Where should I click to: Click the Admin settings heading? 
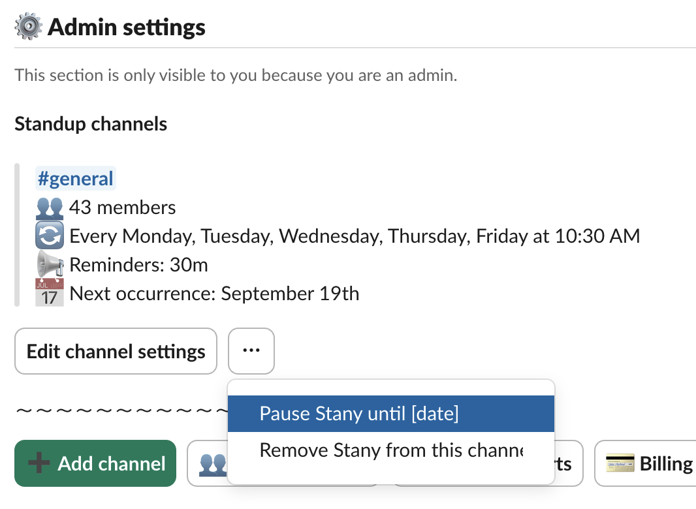point(127,27)
